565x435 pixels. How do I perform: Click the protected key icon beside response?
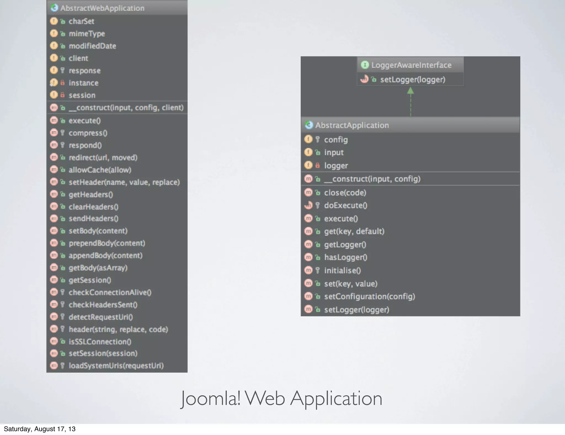click(x=63, y=70)
